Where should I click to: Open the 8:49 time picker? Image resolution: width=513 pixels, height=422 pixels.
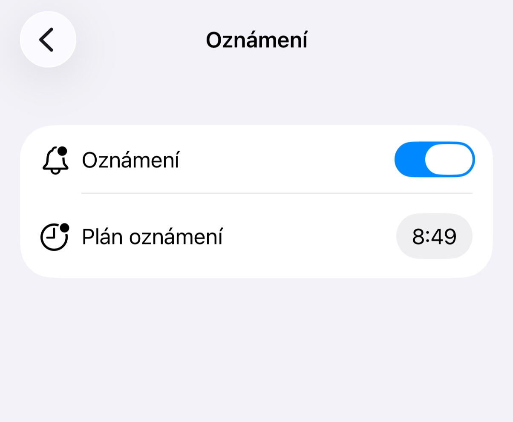434,236
